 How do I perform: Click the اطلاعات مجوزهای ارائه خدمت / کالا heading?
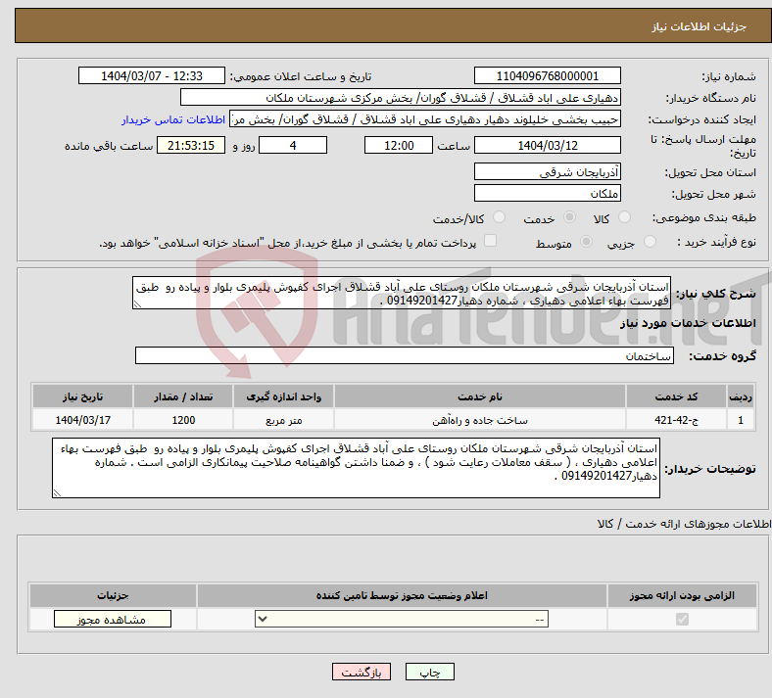tap(684, 524)
